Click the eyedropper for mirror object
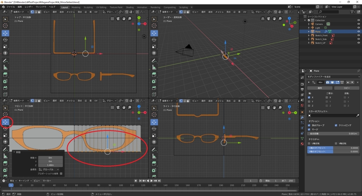Viewport: 362px width, 196px height. coord(358,115)
